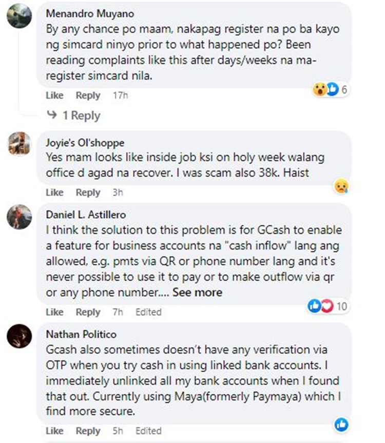This screenshot has width=385, height=443.
Task: Reply to Nathan Politico's comment
Action: click(88, 431)
